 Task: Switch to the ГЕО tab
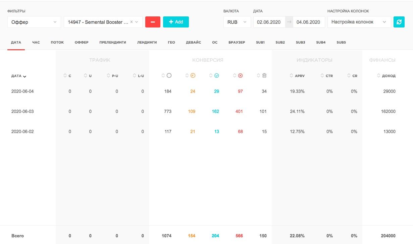[x=171, y=43]
